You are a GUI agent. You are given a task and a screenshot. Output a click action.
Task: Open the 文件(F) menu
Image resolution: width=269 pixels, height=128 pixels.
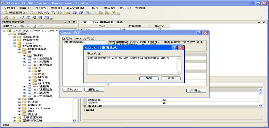click(9, 8)
